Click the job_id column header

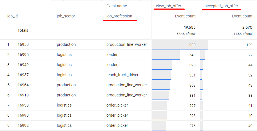(12, 16)
